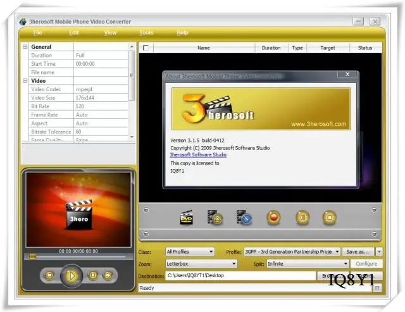Open the View menu
Screen dimensions: 405x312
[x=110, y=32]
